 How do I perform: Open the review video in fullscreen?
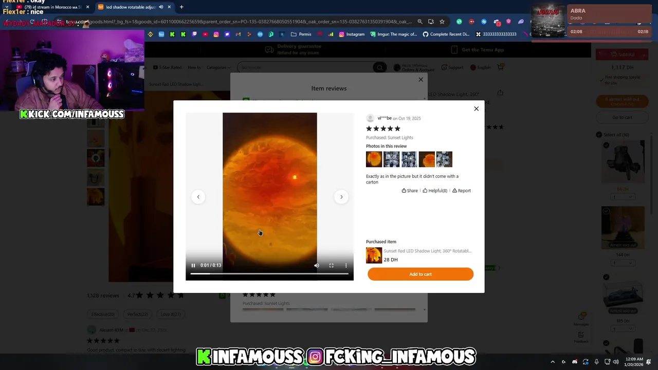pos(331,265)
